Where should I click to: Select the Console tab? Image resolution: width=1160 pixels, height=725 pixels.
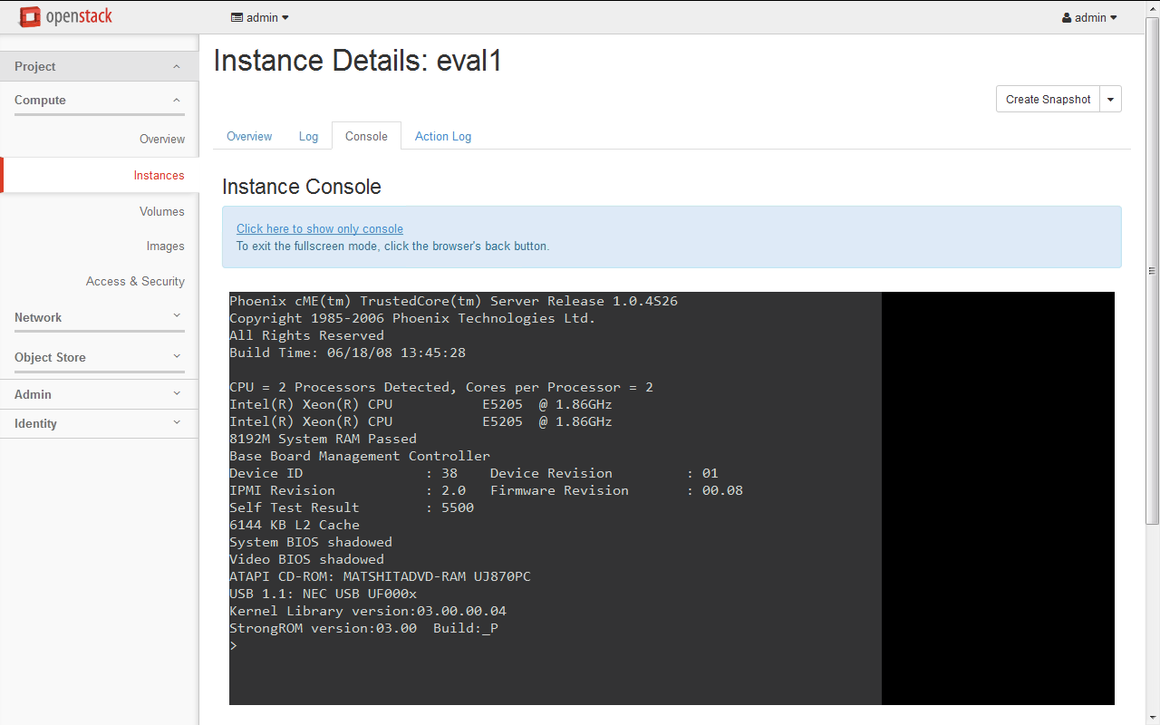coord(366,136)
